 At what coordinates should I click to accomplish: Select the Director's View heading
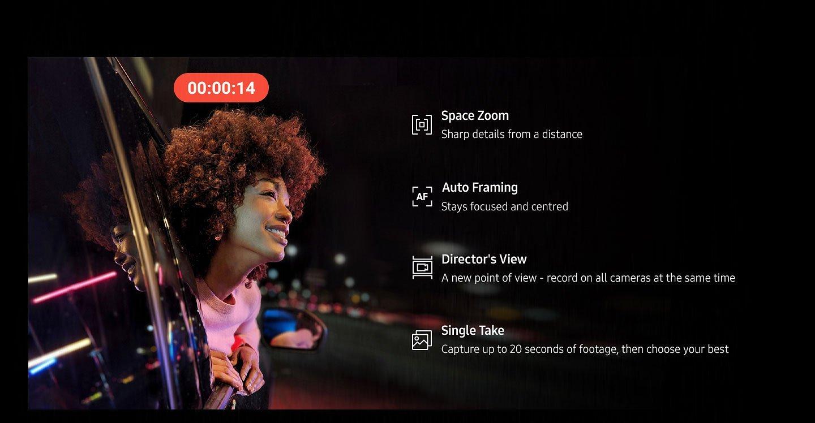click(x=484, y=259)
